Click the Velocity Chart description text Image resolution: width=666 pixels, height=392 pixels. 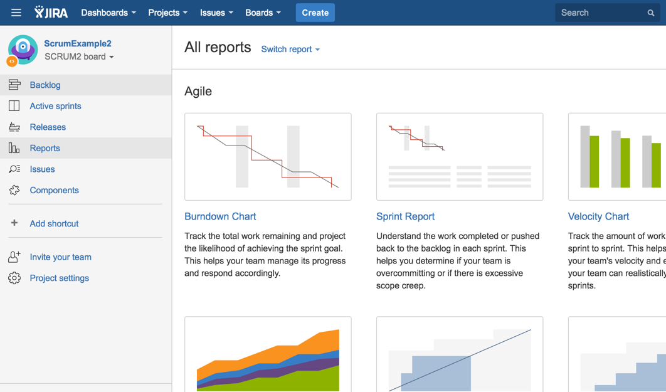tap(616, 261)
